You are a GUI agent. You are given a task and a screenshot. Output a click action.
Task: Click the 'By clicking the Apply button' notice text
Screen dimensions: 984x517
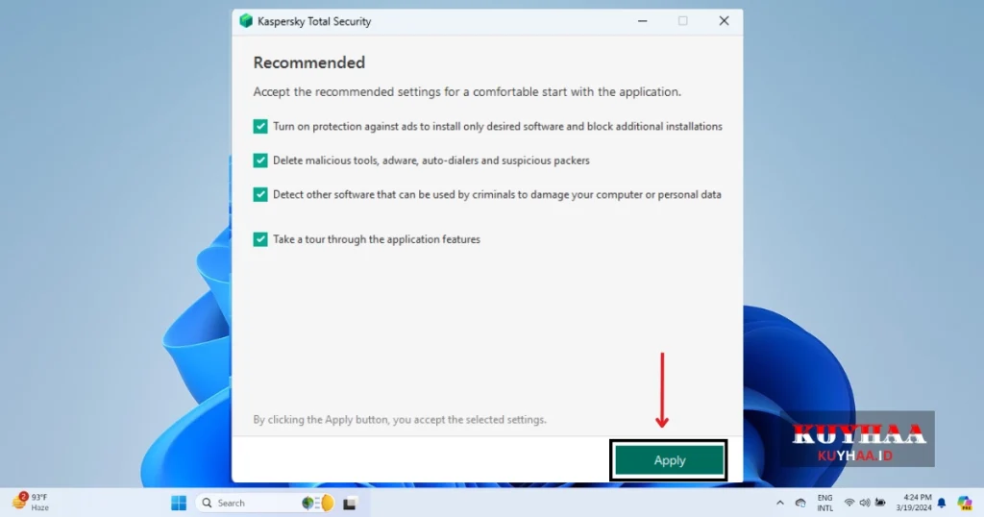(x=400, y=420)
